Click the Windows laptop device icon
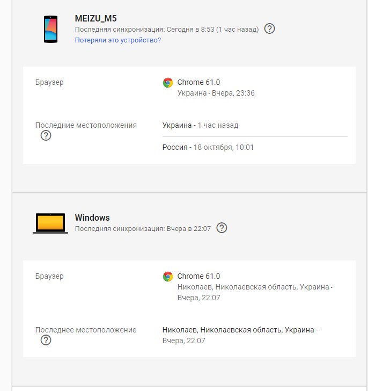368x391 pixels. point(50,223)
